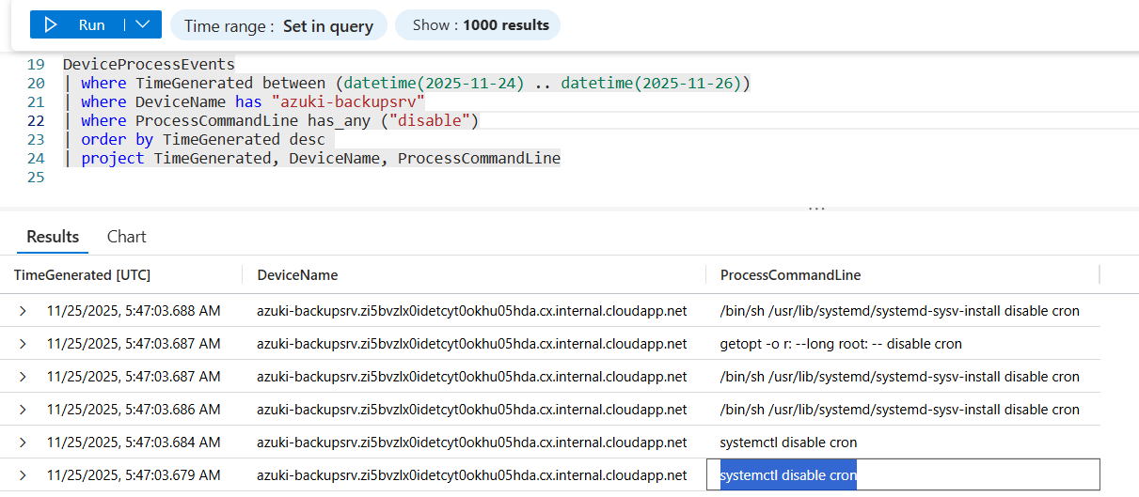Image resolution: width=1139 pixels, height=497 pixels.
Task: Click the project TimeGenerated line in the editor
Action: pyautogui.click(x=311, y=158)
